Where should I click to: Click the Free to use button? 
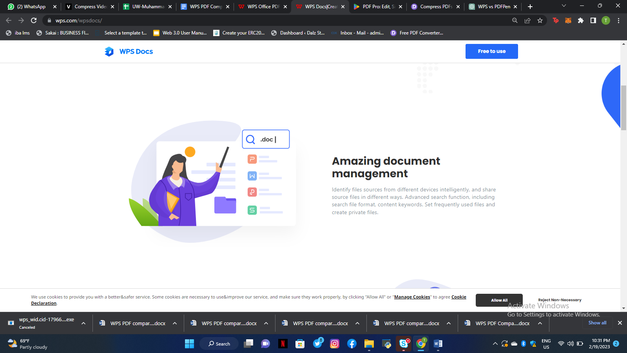492,51
